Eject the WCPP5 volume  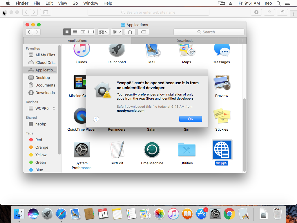[54, 108]
